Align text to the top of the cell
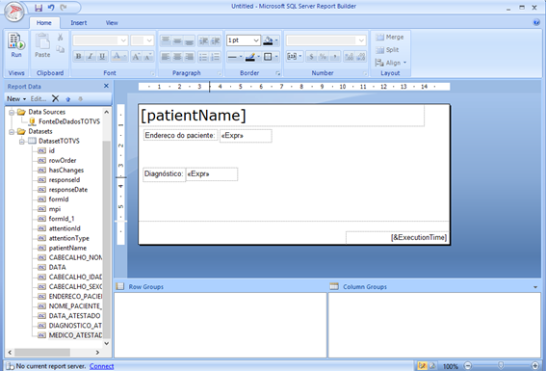546x371 pixels. [x=166, y=40]
